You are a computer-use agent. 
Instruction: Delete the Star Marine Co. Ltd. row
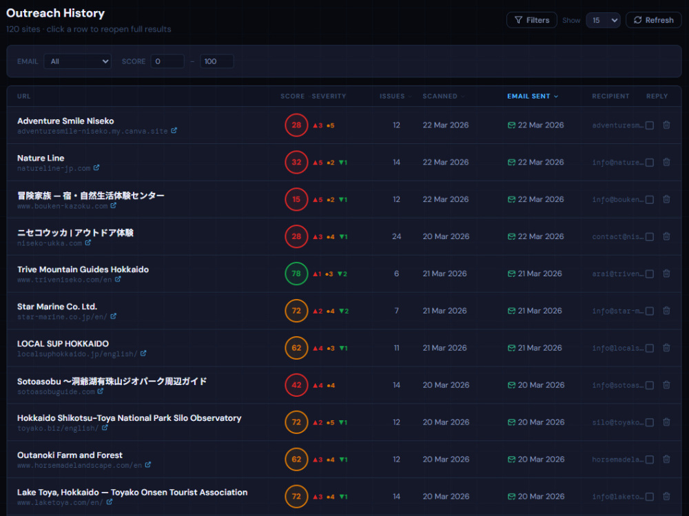666,310
